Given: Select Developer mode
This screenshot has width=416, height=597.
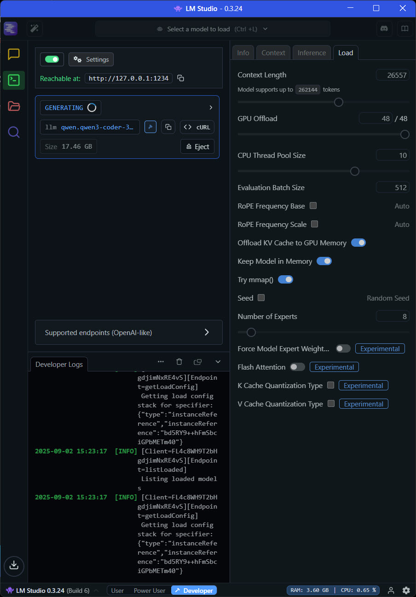Looking at the screenshot, I should coord(194,591).
